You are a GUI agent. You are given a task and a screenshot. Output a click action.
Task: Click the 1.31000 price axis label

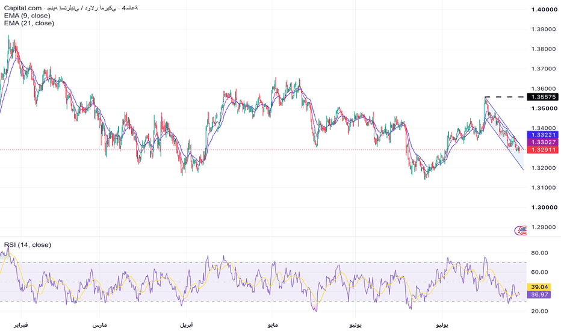point(544,188)
